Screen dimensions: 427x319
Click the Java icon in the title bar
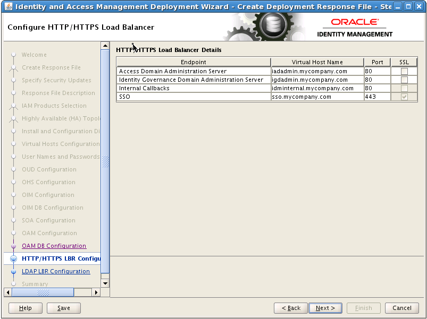click(x=8, y=6)
